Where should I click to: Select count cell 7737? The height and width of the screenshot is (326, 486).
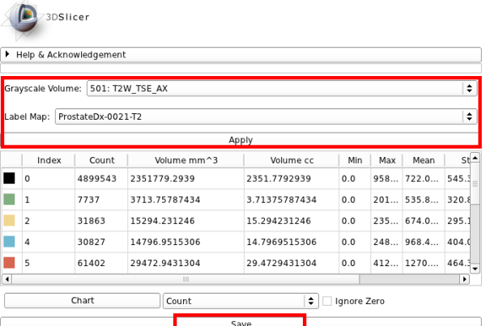(x=101, y=199)
